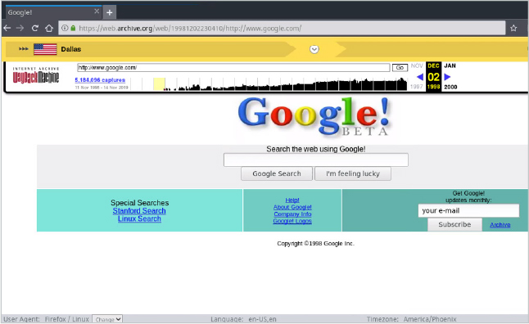
Task: Open the Company Info link
Action: click(292, 214)
